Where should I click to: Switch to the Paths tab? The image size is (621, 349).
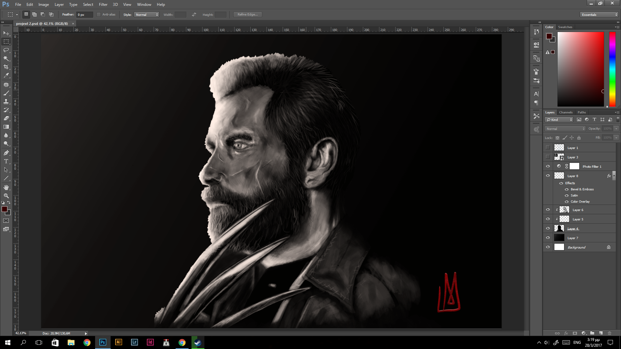click(x=582, y=112)
